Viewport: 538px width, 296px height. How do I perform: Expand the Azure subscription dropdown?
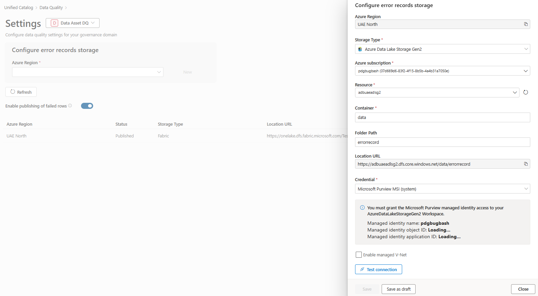(x=443, y=71)
